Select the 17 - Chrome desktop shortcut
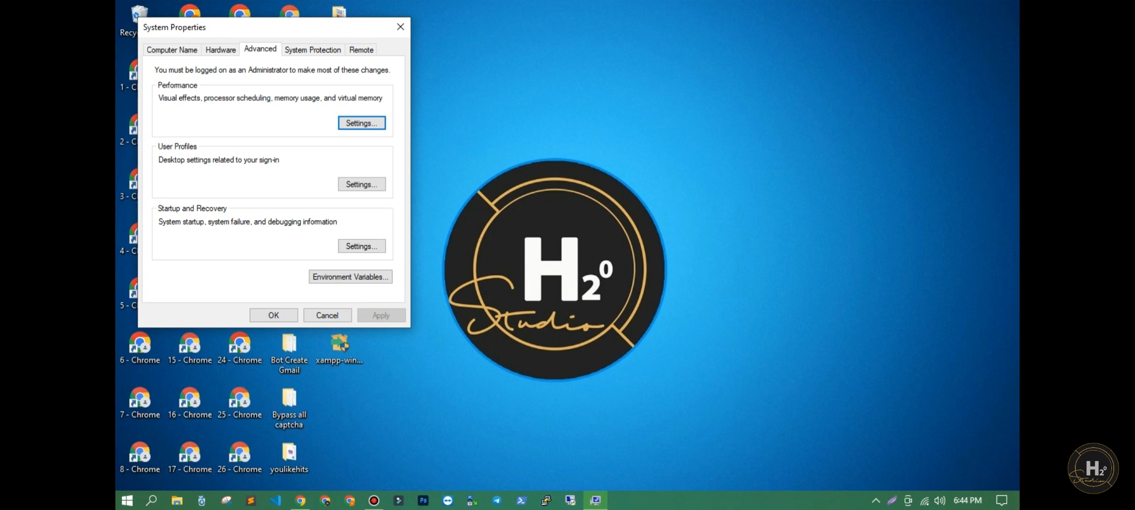This screenshot has width=1135, height=510. pos(190,458)
